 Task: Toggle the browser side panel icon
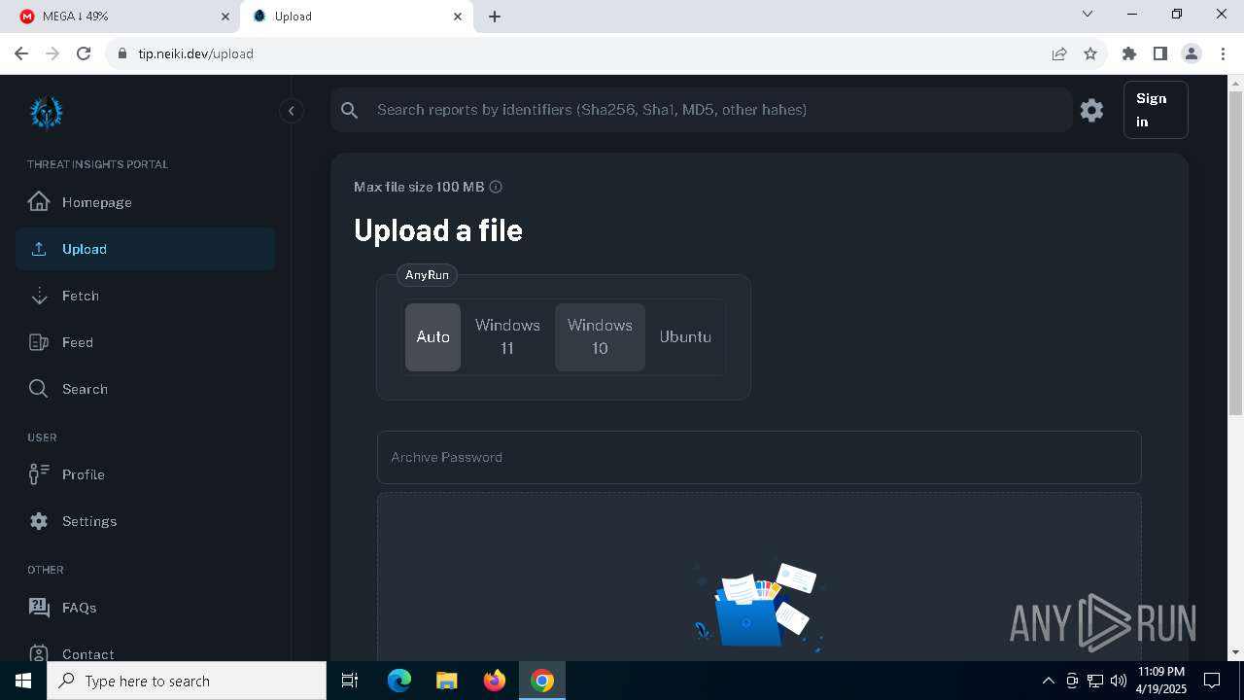[x=1160, y=53]
